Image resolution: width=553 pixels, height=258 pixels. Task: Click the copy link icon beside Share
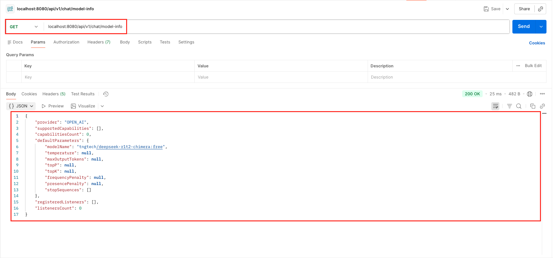click(540, 9)
